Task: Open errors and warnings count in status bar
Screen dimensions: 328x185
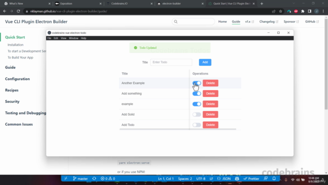Action: (108, 179)
